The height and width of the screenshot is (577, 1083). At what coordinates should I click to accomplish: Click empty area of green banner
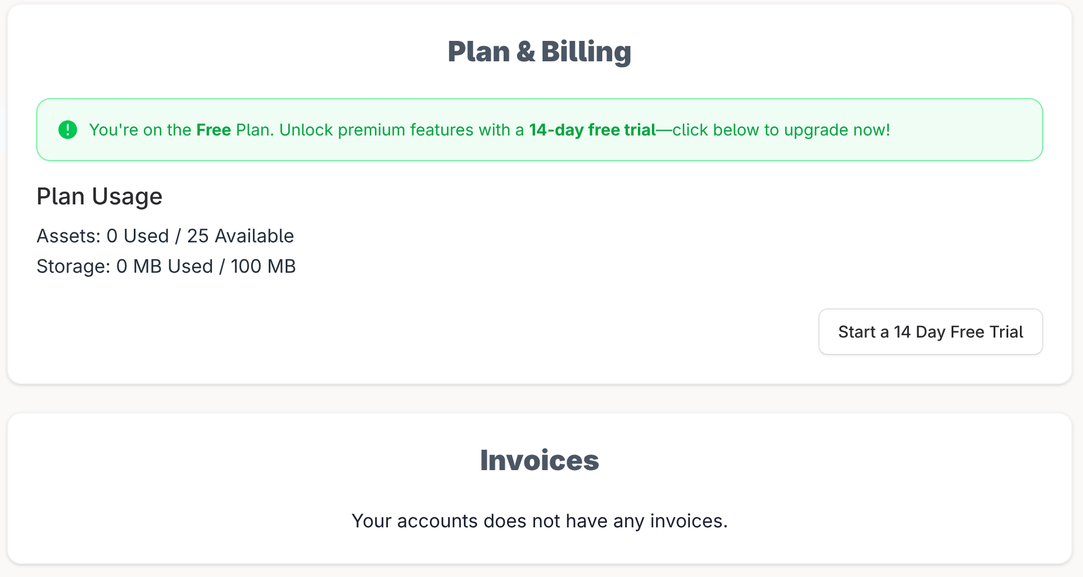coord(970,130)
